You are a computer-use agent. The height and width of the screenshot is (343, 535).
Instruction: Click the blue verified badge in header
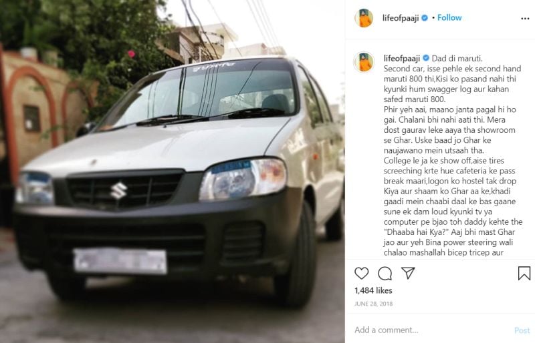425,18
